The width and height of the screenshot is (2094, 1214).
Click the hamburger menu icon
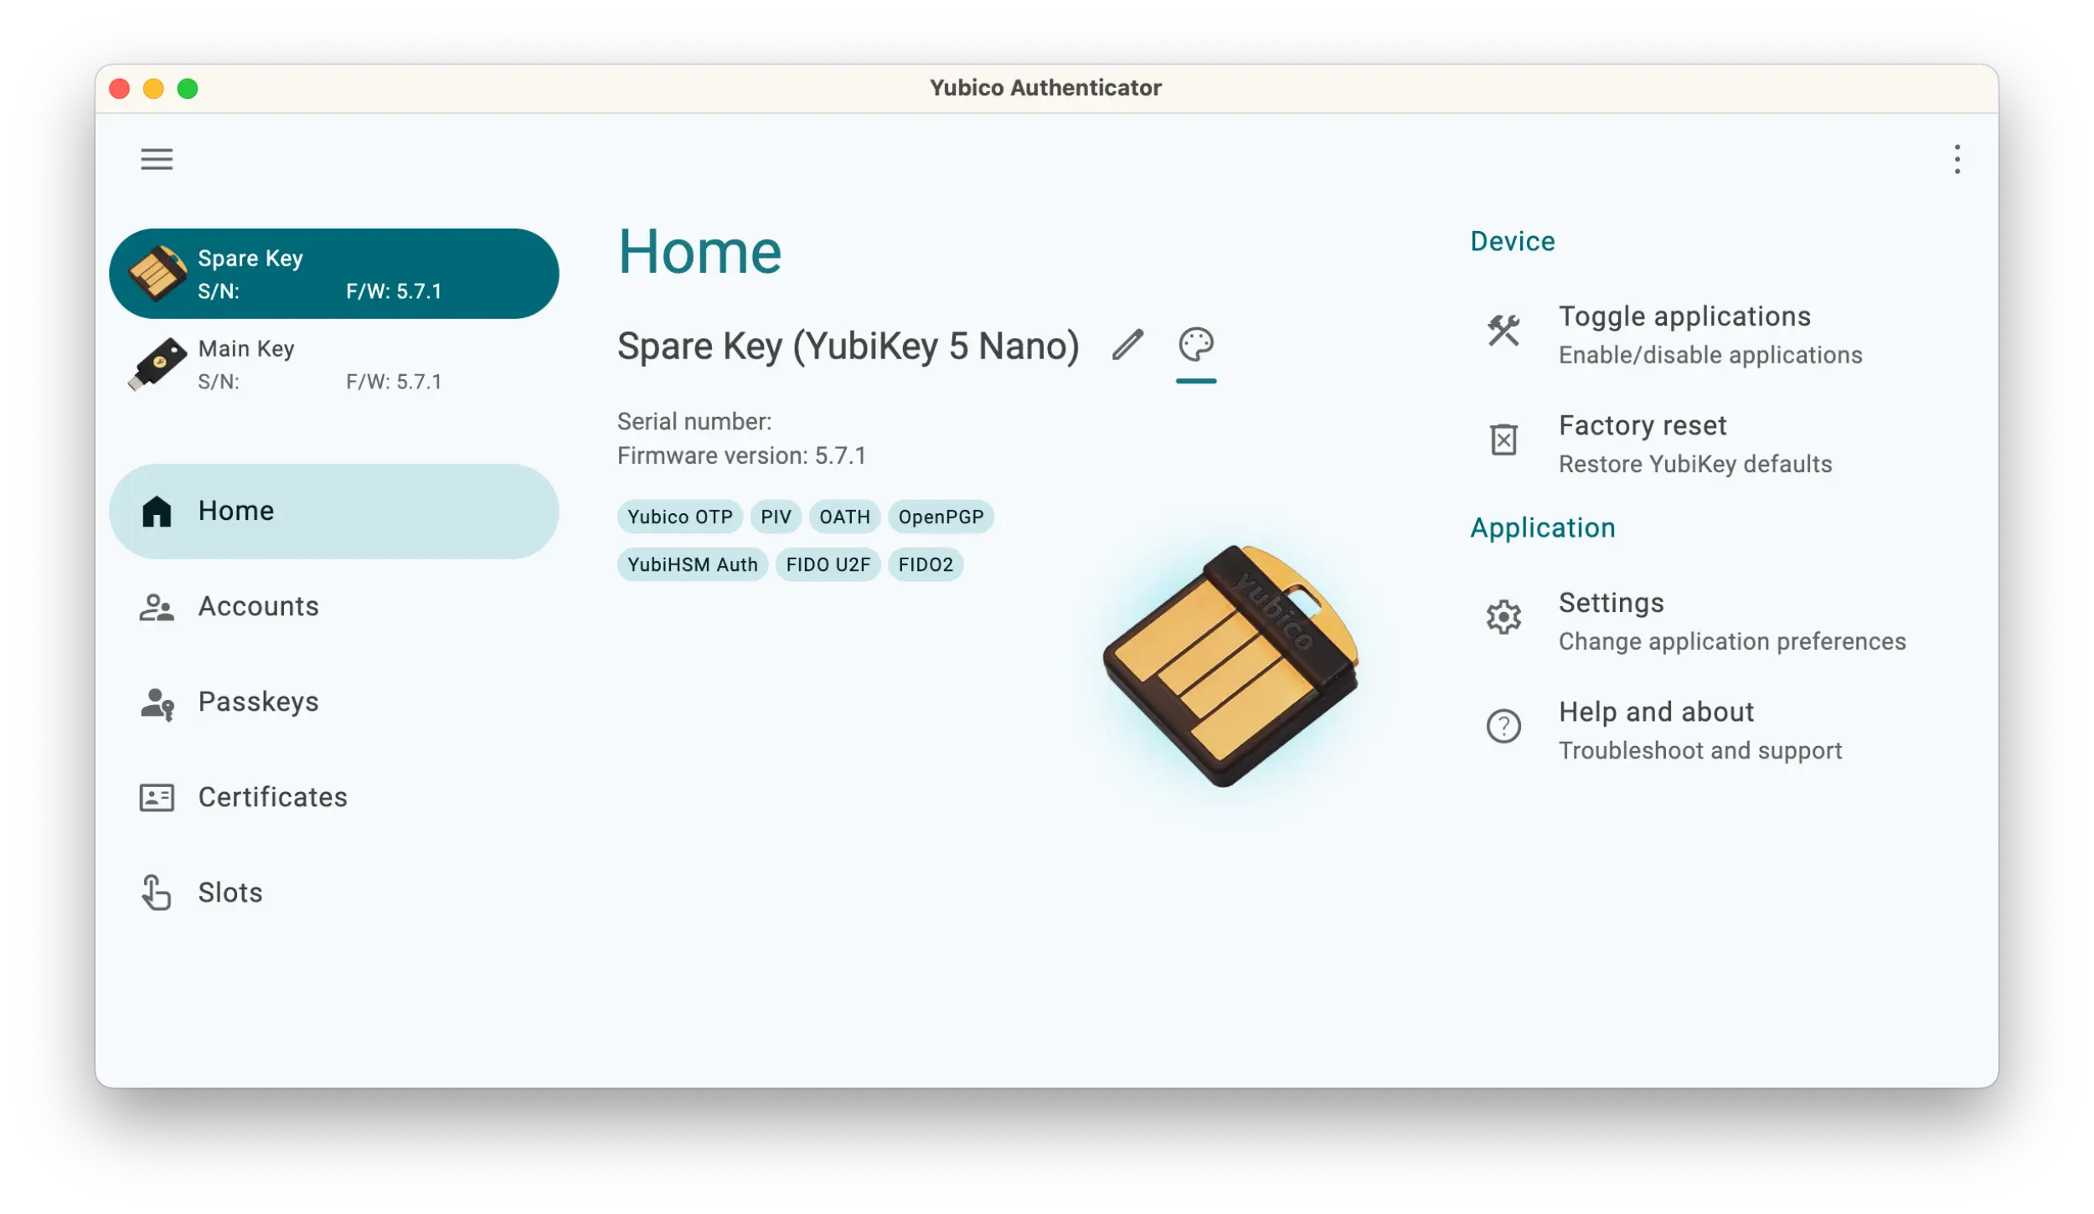pyautogui.click(x=156, y=157)
